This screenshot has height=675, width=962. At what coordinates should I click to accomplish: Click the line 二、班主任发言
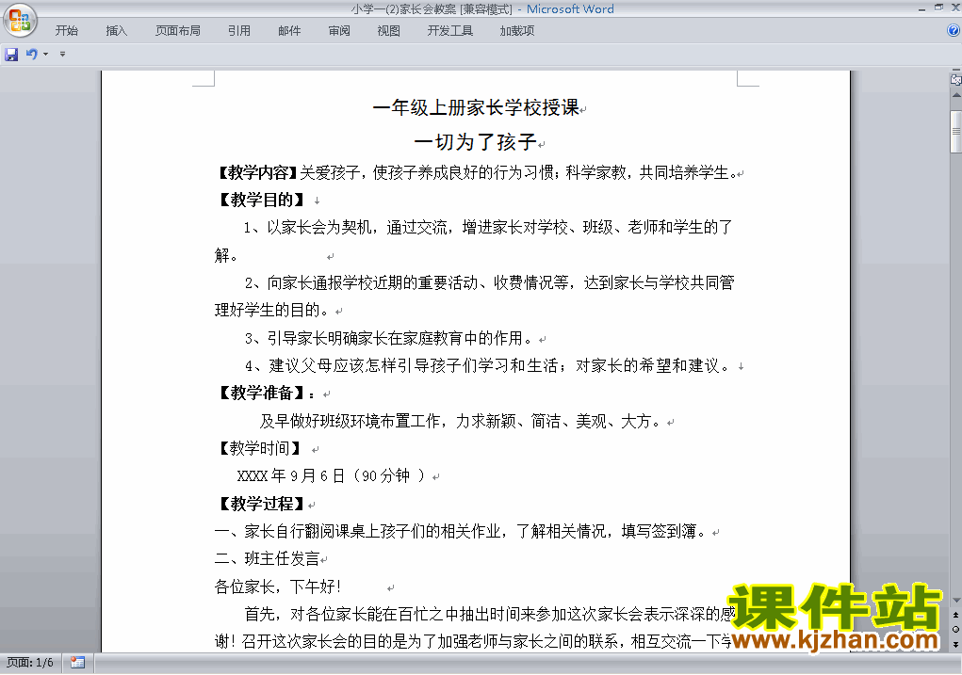point(268,559)
